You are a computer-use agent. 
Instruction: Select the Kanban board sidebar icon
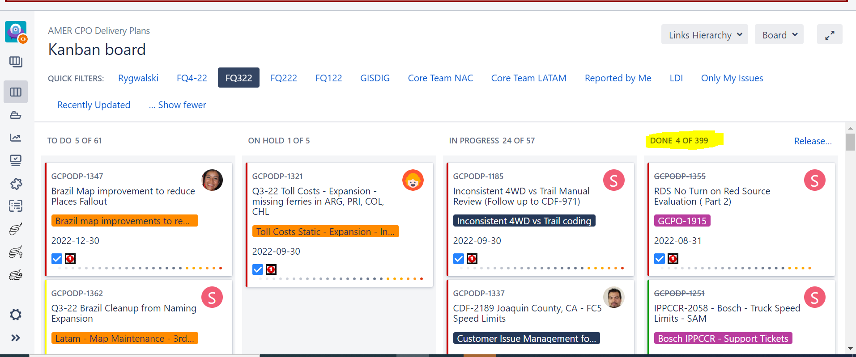[16, 92]
